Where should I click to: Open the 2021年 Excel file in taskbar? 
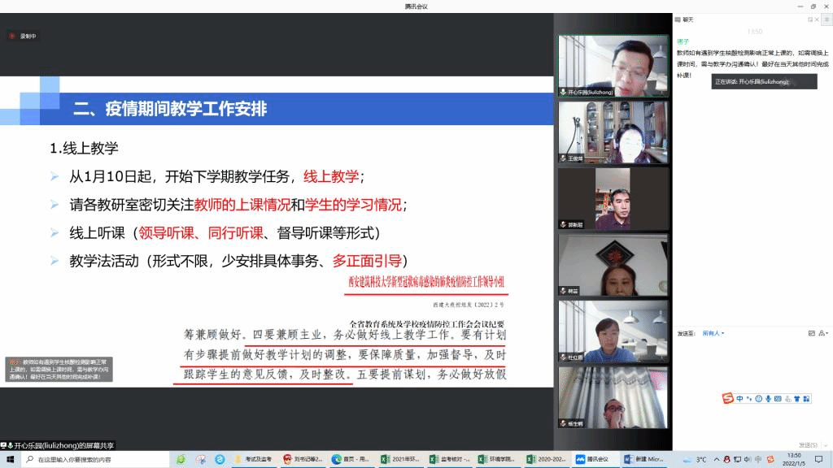click(403, 459)
